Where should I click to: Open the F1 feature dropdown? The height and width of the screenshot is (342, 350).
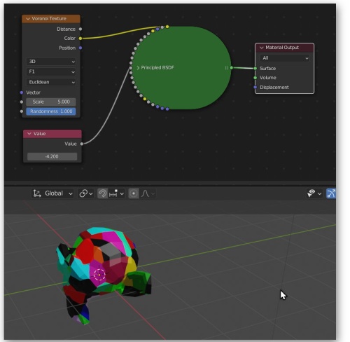pos(51,71)
